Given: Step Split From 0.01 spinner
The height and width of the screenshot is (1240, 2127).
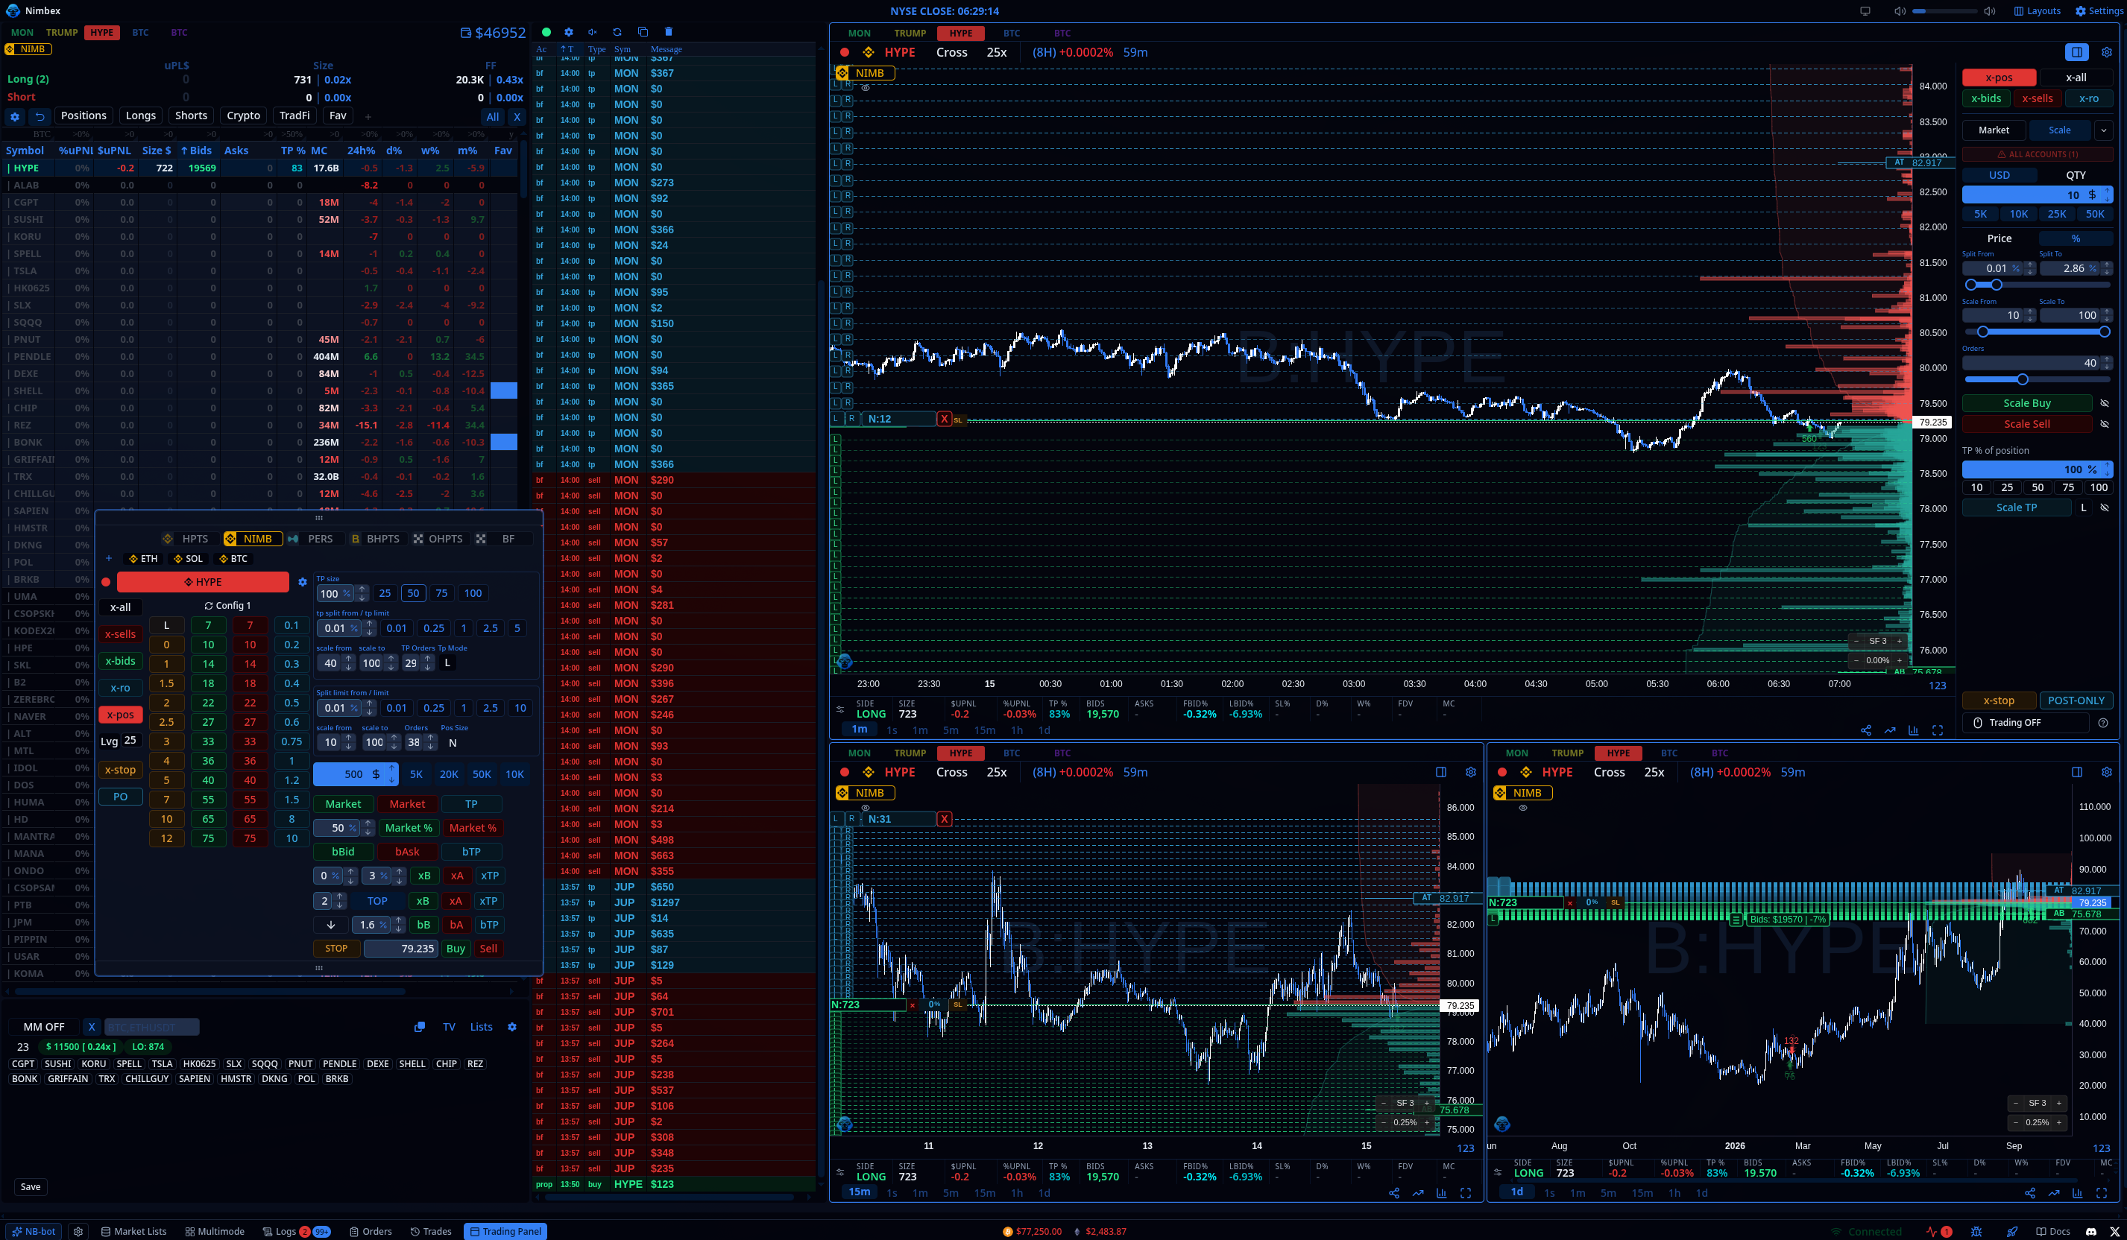Looking at the screenshot, I should tap(2030, 268).
